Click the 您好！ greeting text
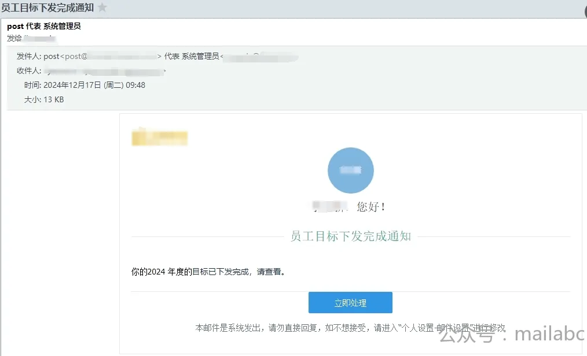This screenshot has height=356, width=587. 371,206
